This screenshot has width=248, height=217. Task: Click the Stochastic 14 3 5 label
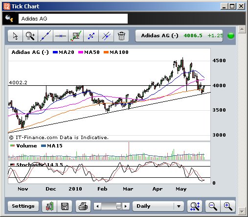[39, 165]
